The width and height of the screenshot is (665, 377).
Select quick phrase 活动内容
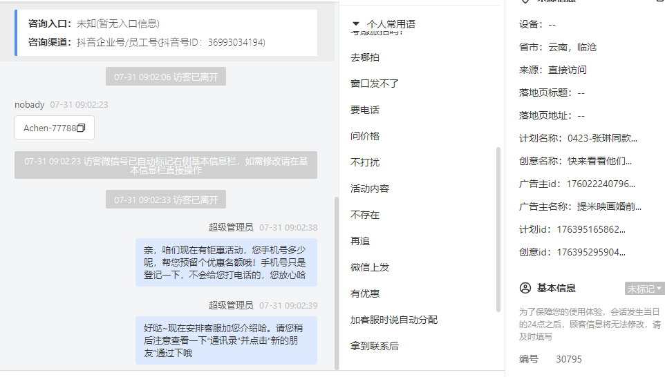point(370,189)
